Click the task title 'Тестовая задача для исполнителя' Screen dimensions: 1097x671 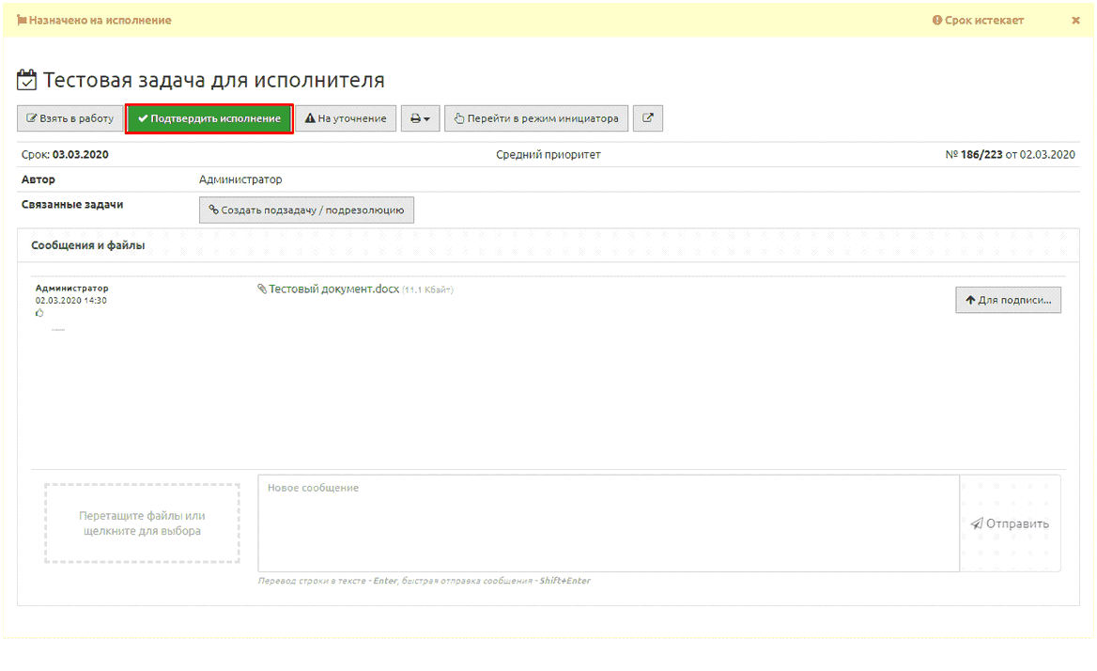click(214, 81)
